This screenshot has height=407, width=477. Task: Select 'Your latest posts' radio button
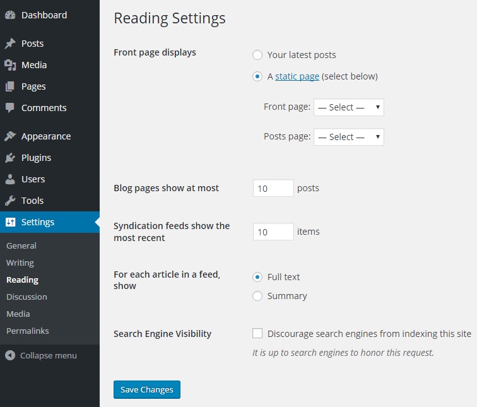257,55
